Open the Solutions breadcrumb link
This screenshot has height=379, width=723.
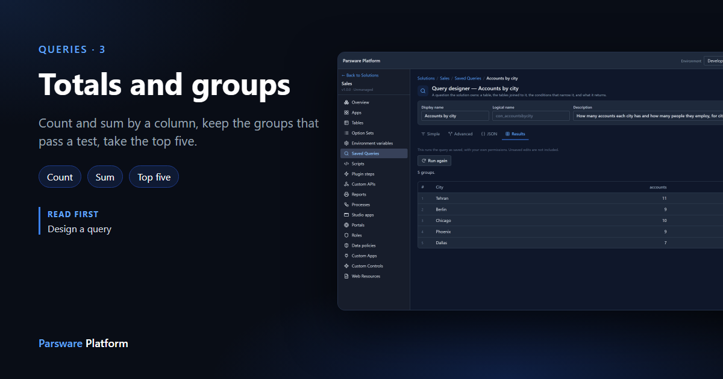tap(426, 78)
